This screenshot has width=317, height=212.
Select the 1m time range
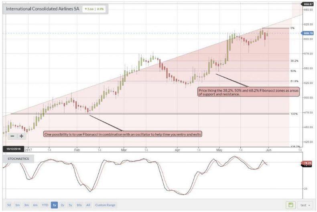click(18, 205)
